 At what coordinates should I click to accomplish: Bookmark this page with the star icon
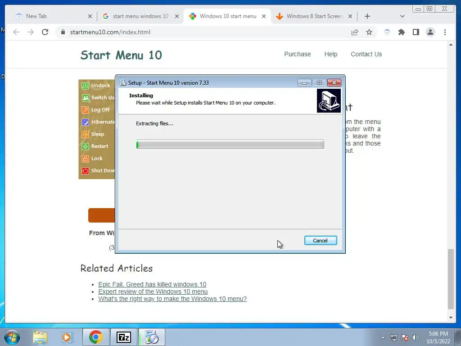pyautogui.click(x=369, y=32)
